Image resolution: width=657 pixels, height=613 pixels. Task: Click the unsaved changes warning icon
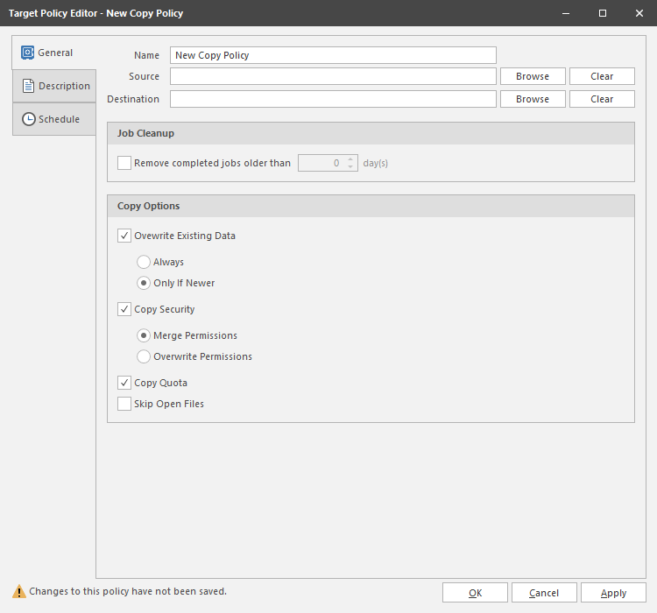(19, 592)
